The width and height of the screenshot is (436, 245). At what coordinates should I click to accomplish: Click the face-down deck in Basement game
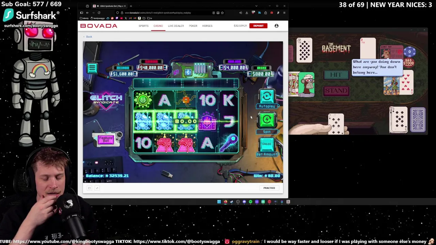coord(418,119)
